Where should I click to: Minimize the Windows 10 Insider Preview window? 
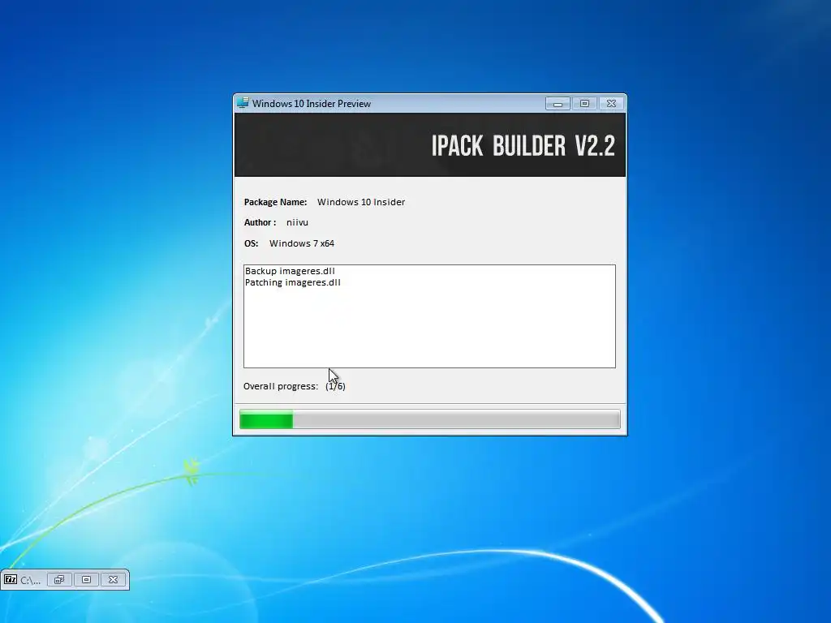click(558, 103)
